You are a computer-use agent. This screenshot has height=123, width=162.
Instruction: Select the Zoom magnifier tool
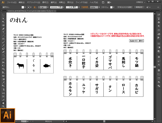pyautogui.click(x=3, y=106)
